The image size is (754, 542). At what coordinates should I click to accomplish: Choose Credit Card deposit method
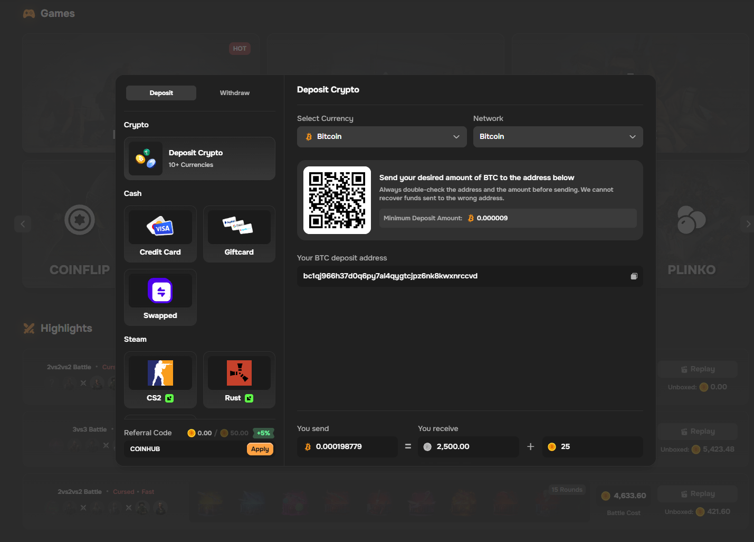160,234
